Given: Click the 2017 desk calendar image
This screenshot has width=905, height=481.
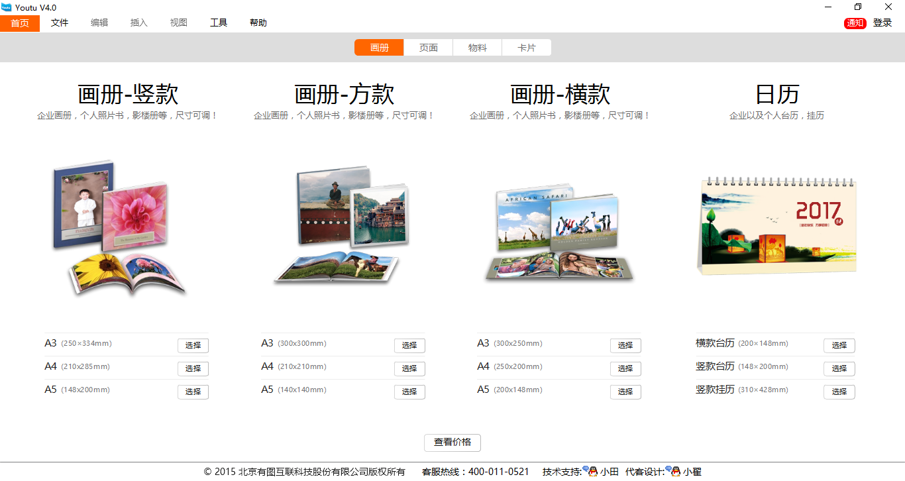Looking at the screenshot, I should (x=776, y=225).
